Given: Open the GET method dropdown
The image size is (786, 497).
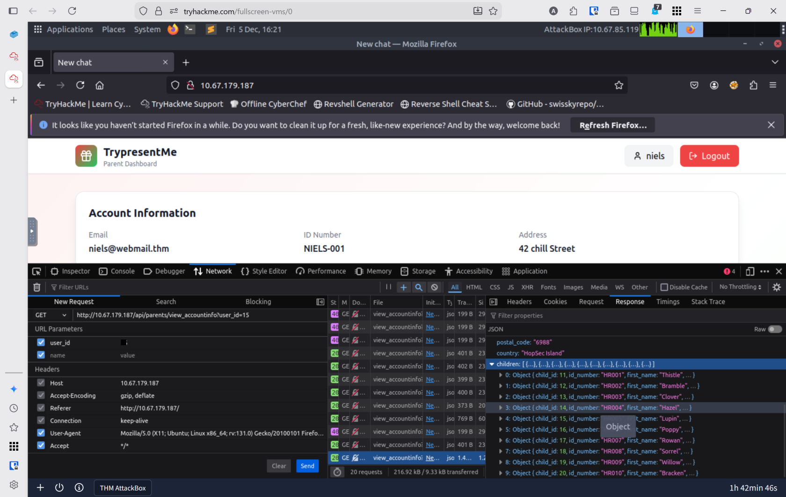Looking at the screenshot, I should tap(51, 315).
